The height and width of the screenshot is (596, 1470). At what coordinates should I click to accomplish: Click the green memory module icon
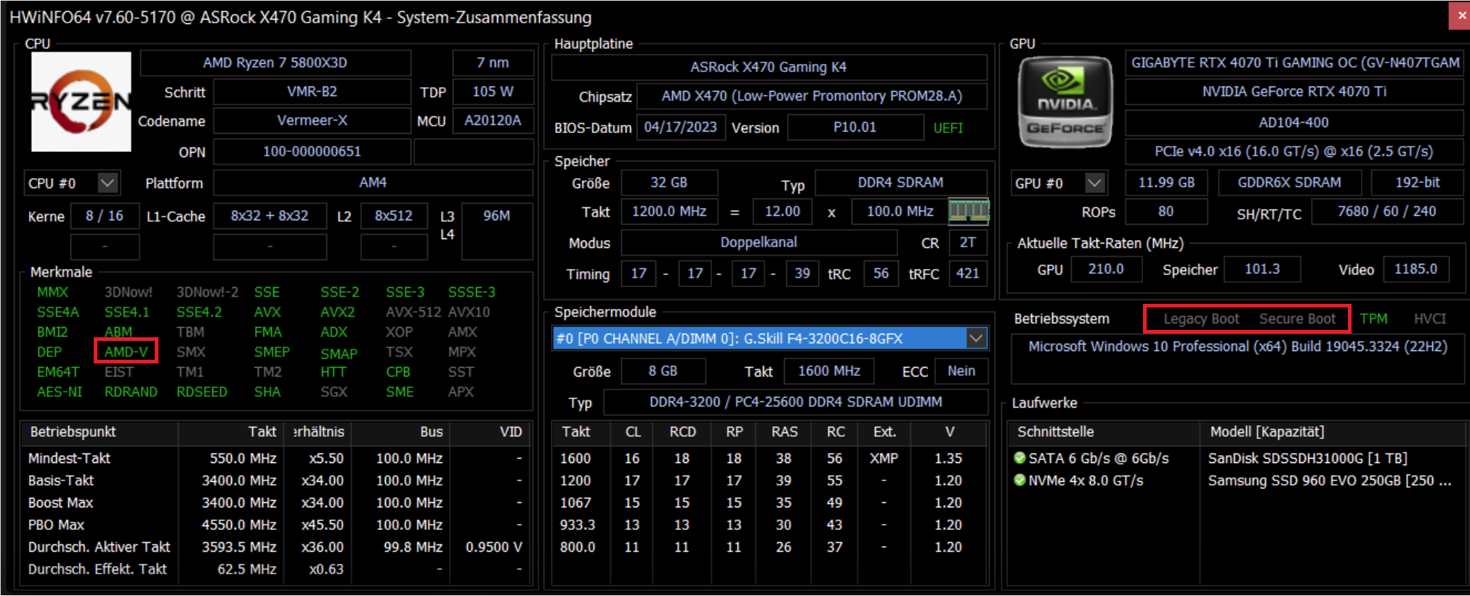coord(969,211)
